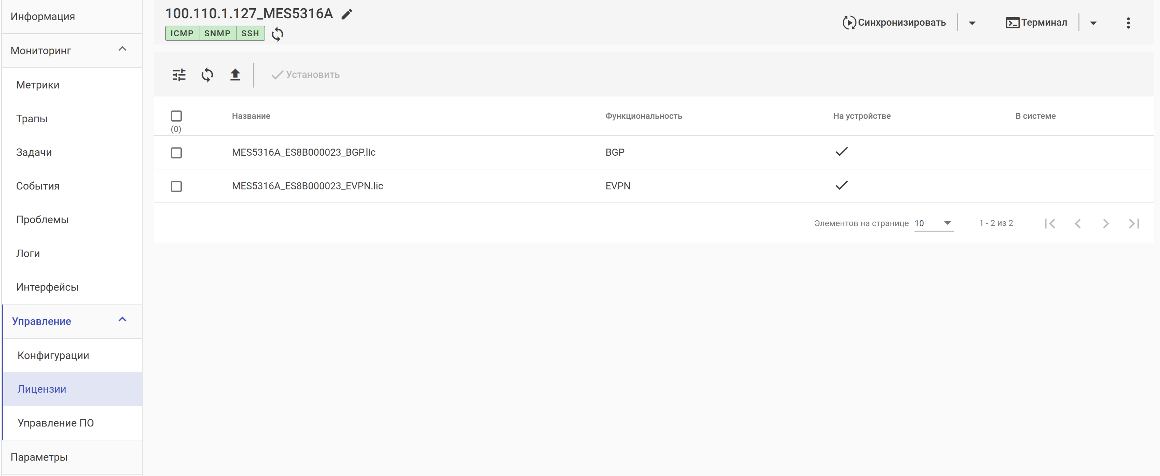The height and width of the screenshot is (476, 1160).
Task: Open the Терминал dropdown arrow
Action: (x=1093, y=23)
